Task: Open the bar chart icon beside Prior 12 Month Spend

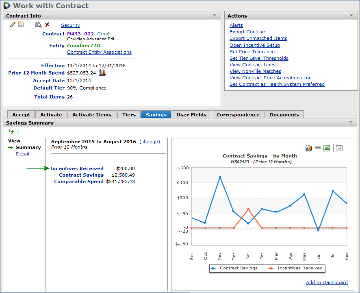Action: (x=102, y=72)
